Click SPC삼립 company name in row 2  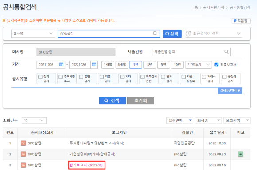(35, 154)
